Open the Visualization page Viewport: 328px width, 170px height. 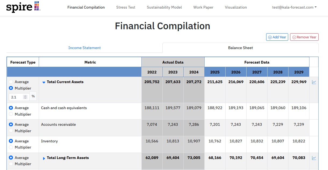coord(236,7)
